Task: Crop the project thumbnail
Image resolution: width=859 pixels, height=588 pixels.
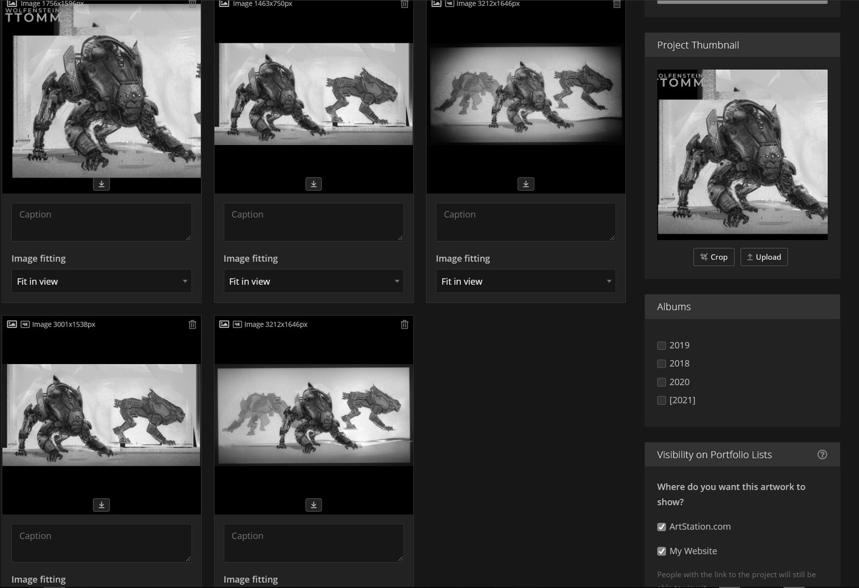Action: (x=714, y=257)
